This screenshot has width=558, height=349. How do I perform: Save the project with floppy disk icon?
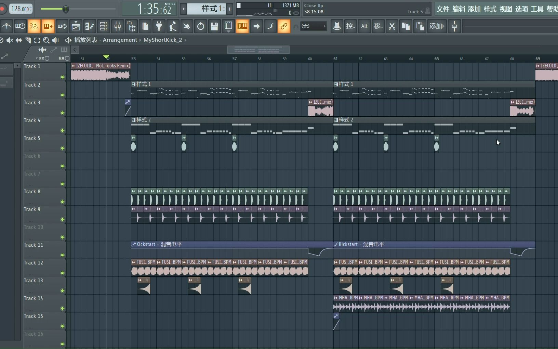coord(214,26)
